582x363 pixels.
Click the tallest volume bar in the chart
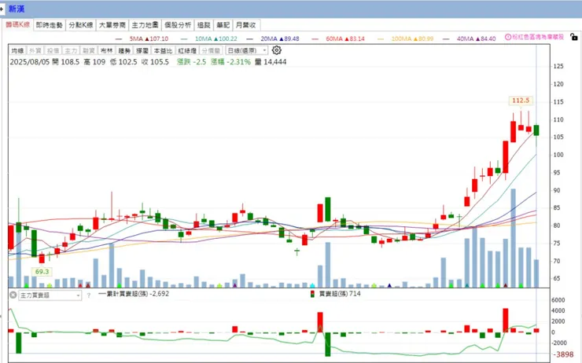click(513, 238)
